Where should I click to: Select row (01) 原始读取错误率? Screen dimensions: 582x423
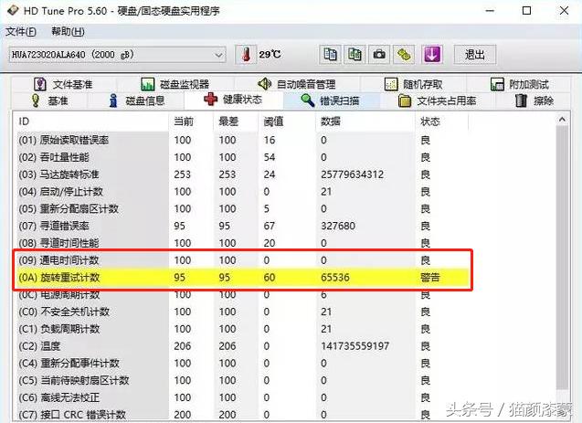[x=241, y=141]
